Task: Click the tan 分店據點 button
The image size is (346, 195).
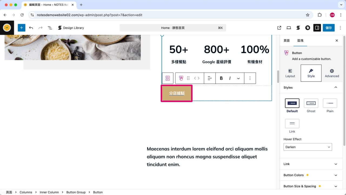Action: tap(177, 93)
